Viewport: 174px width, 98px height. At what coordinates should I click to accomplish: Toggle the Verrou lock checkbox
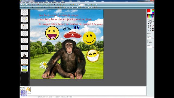click(148, 42)
